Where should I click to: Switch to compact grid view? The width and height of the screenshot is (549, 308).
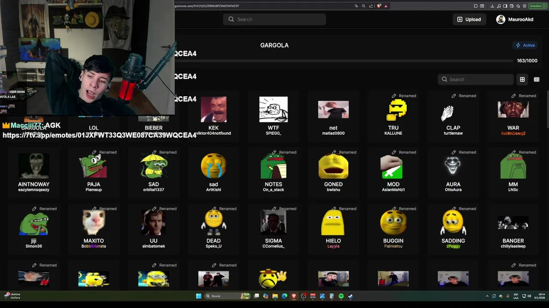point(536,79)
